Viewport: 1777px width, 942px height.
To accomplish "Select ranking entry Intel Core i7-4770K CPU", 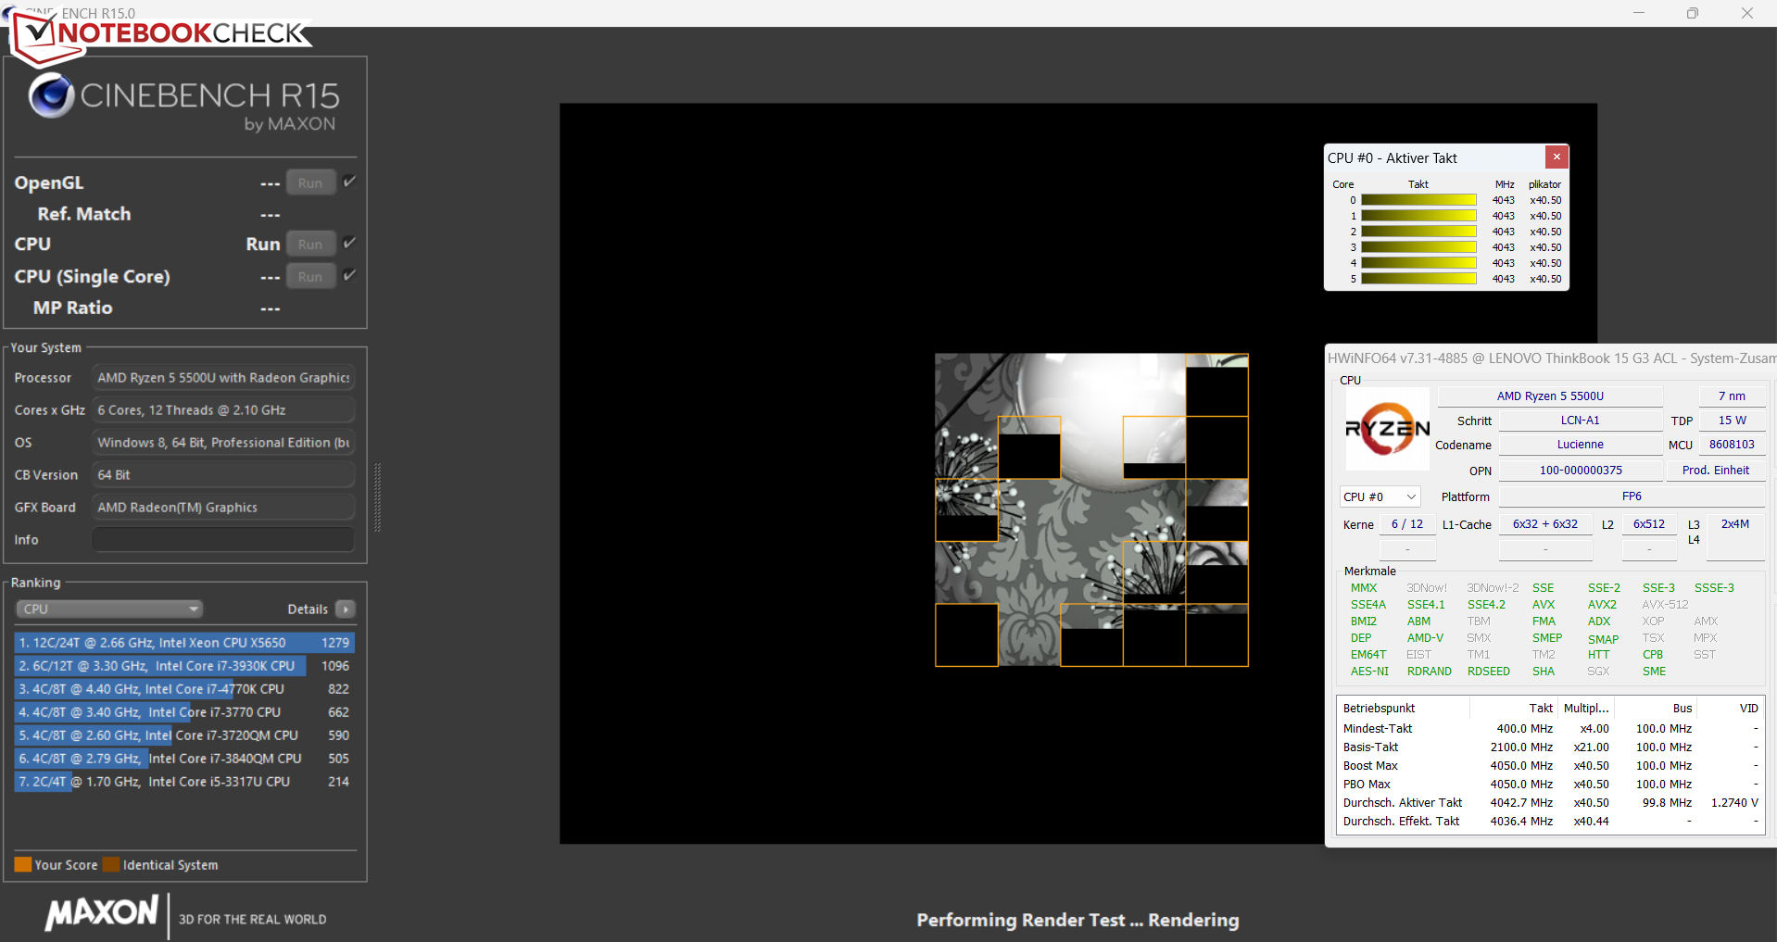I will 184,689.
